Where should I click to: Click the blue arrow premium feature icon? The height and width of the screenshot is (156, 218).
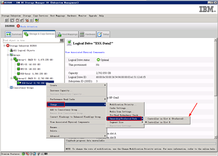click(35, 154)
